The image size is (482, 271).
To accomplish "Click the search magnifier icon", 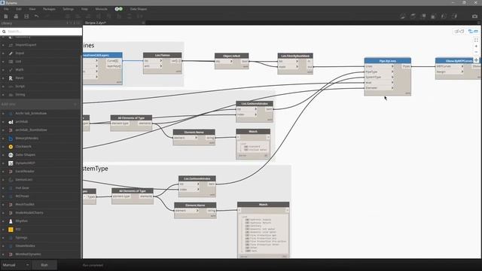I will 4,32.
